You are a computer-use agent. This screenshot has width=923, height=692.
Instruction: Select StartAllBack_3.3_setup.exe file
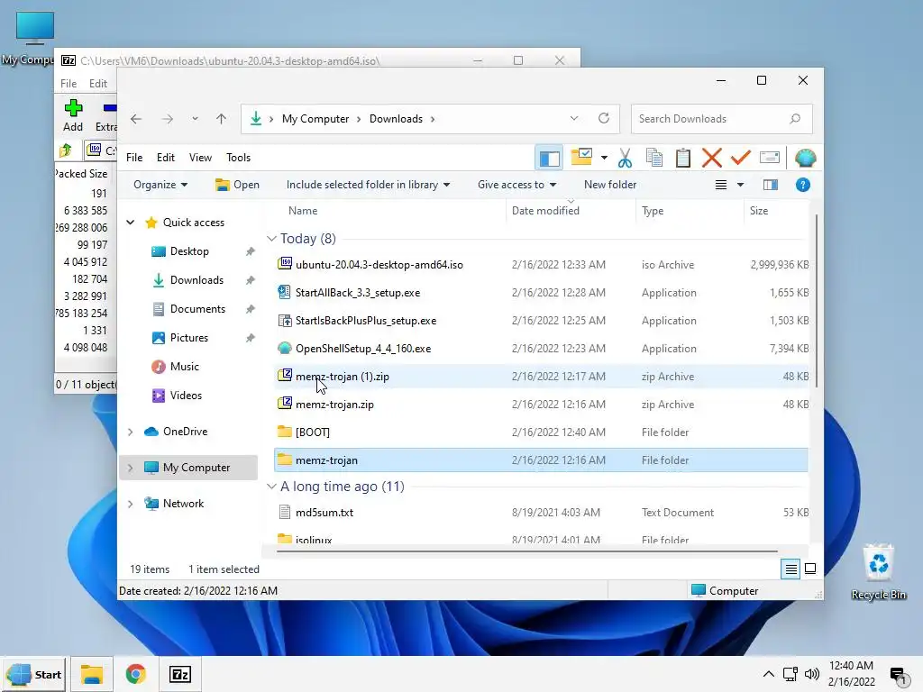(x=542, y=293)
